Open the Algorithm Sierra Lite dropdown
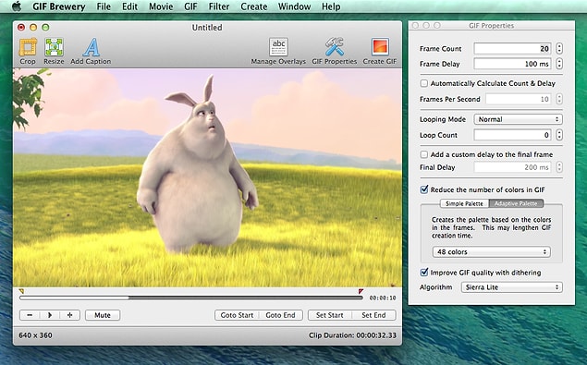The image size is (587, 365). (x=512, y=287)
